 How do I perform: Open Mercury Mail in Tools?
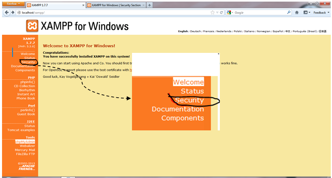(25, 150)
